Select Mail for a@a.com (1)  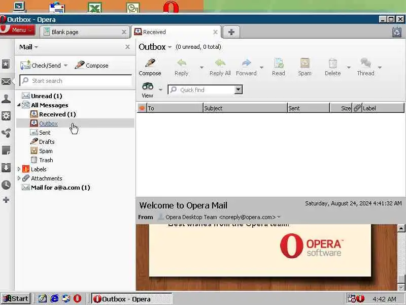coord(56,188)
